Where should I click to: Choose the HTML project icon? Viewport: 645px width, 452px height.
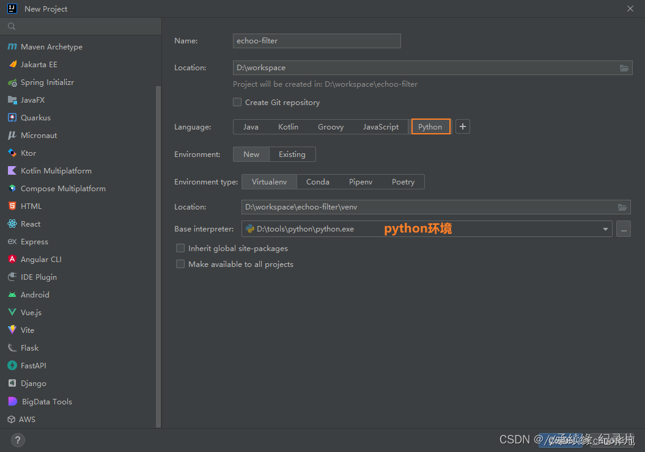(x=12, y=206)
